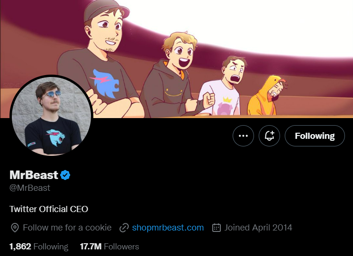Open the shopmrbeast.com link
The height and width of the screenshot is (256, 353).
pyautogui.click(x=168, y=228)
